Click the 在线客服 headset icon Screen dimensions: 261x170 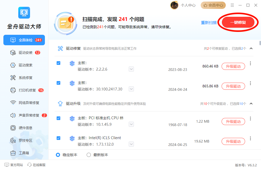[29, 165]
